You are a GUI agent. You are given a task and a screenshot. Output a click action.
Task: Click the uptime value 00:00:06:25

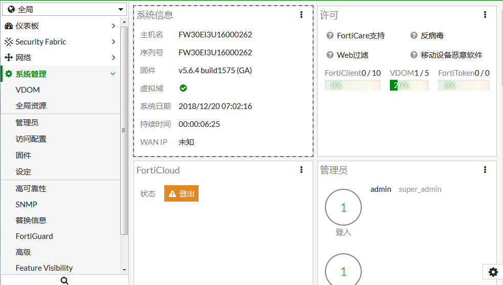(x=199, y=124)
